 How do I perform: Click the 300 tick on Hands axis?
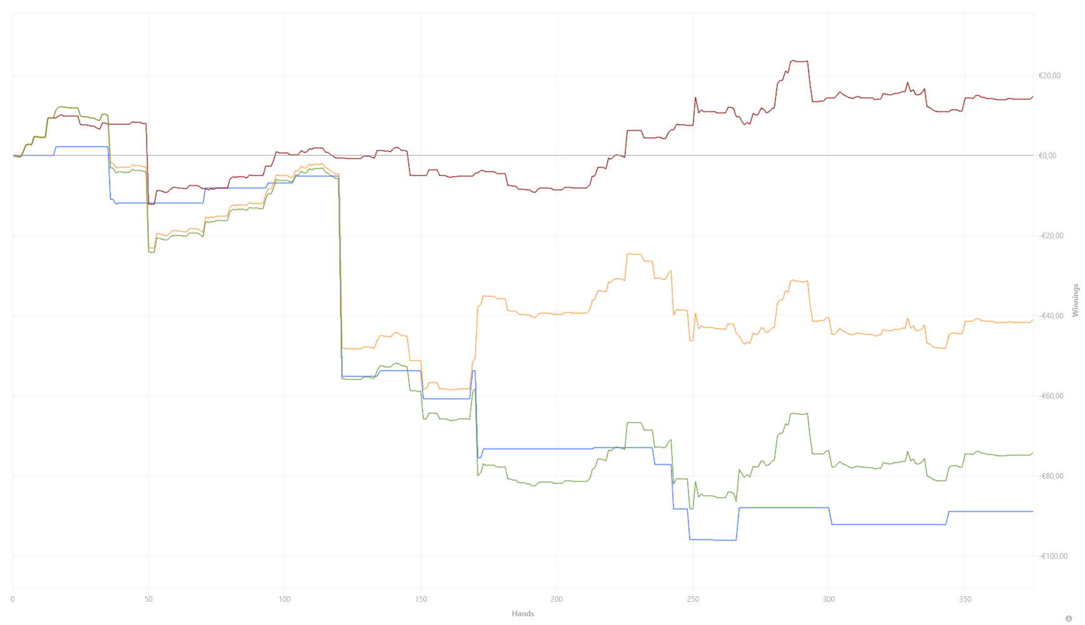click(x=828, y=599)
